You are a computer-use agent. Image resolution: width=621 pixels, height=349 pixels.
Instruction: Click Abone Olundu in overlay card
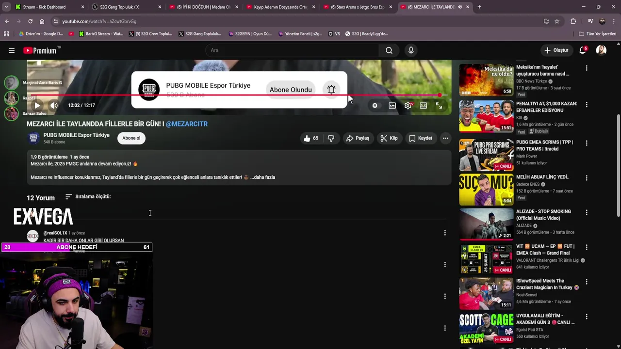pyautogui.click(x=291, y=90)
